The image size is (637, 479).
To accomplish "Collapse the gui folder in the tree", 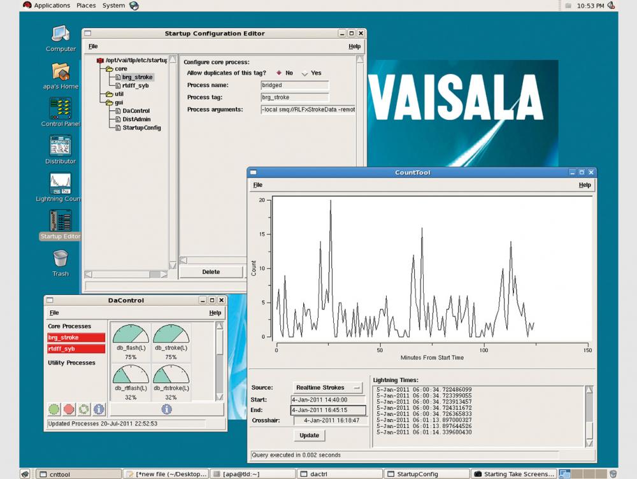I will pyautogui.click(x=110, y=103).
